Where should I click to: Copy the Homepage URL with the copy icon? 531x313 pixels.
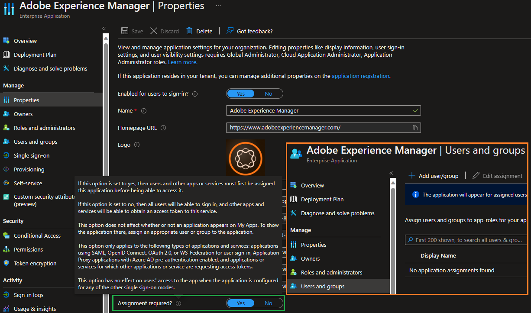(x=415, y=128)
